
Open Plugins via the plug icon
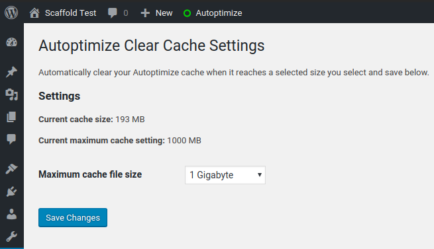[x=12, y=192]
